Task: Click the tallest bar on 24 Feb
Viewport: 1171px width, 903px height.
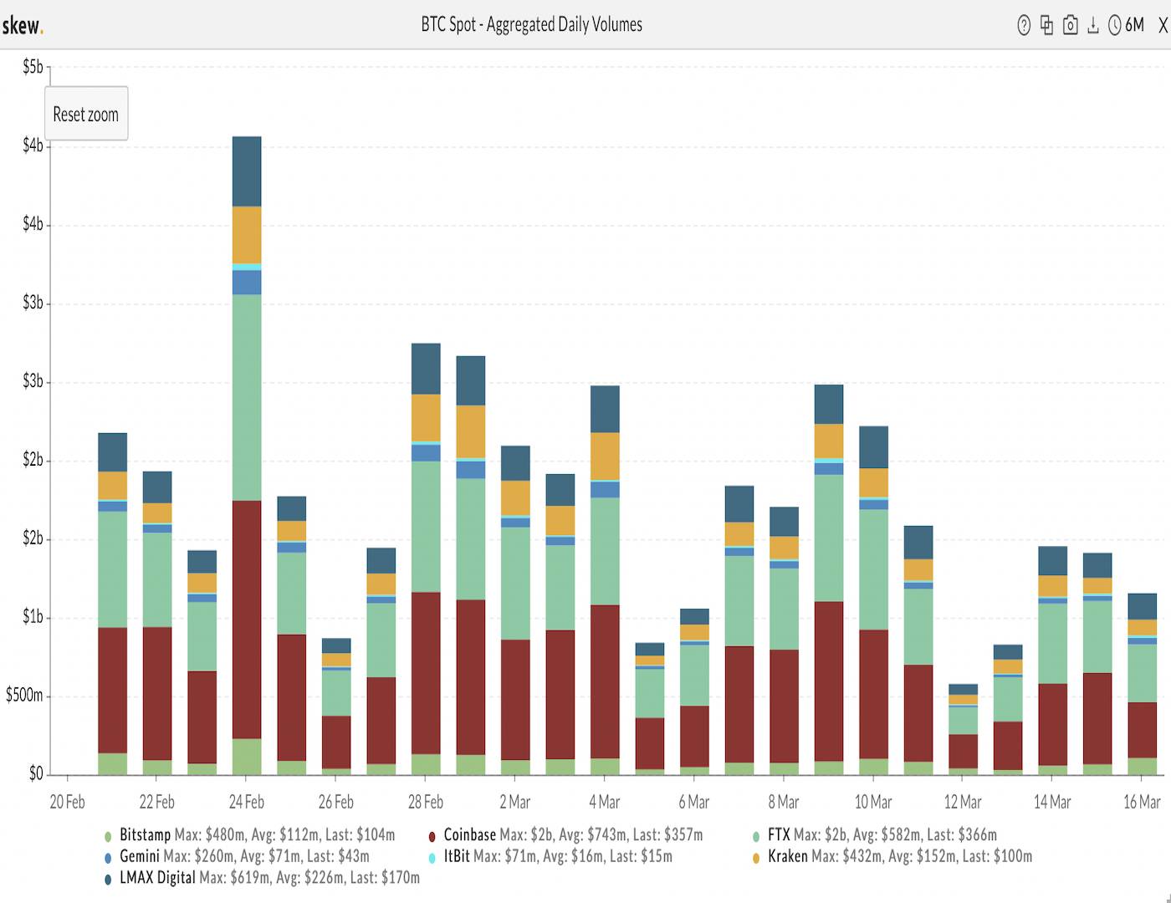Action: (x=247, y=456)
